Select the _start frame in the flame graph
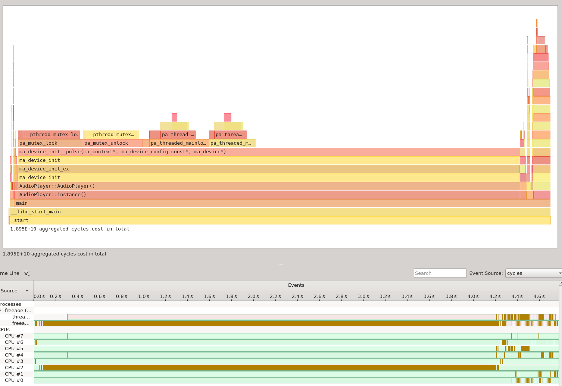Image resolution: width=562 pixels, height=386 pixels. 149,220
